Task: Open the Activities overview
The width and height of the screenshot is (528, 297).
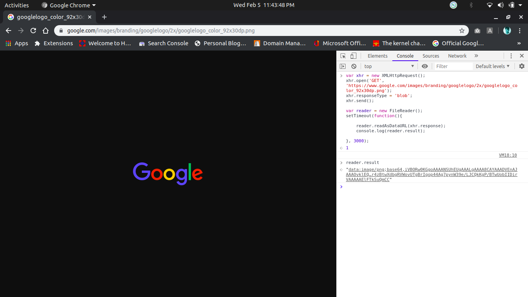Action: pos(17,5)
